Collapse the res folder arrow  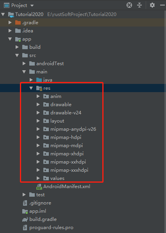pyautogui.click(x=31, y=88)
